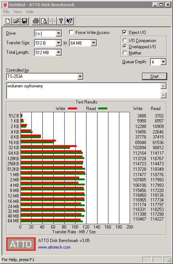Image resolution: width=173 pixels, height=264 pixels.
Task: Choose the Neither radio option
Action: pyautogui.click(x=125, y=53)
